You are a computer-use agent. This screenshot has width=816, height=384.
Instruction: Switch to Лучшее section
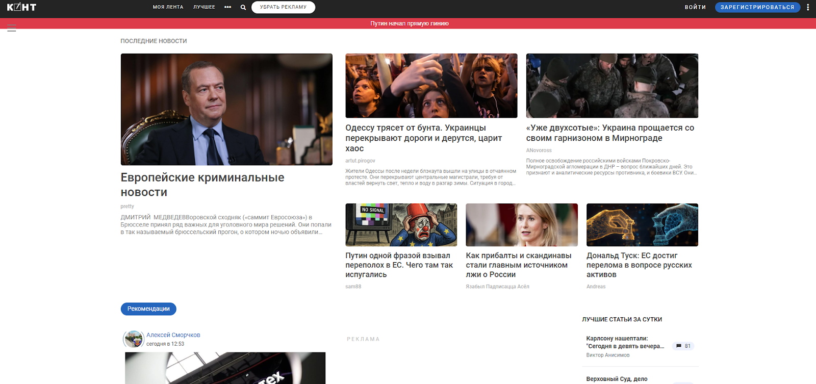[x=204, y=7]
